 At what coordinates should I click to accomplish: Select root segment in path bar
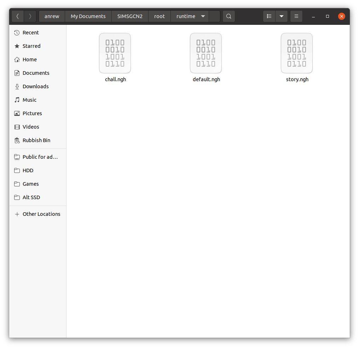(160, 16)
